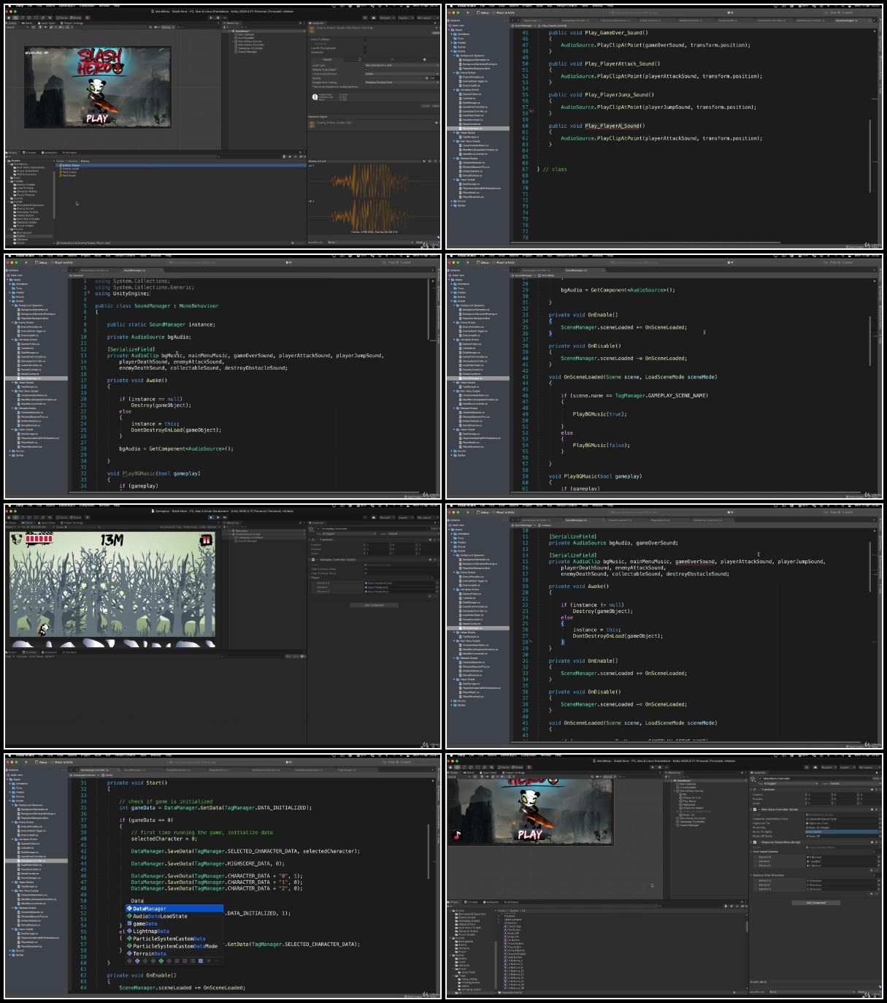Toggle Maximize On Play in Gameplay window
Screen dimensions: 887x1003
pyautogui.click(x=171, y=527)
